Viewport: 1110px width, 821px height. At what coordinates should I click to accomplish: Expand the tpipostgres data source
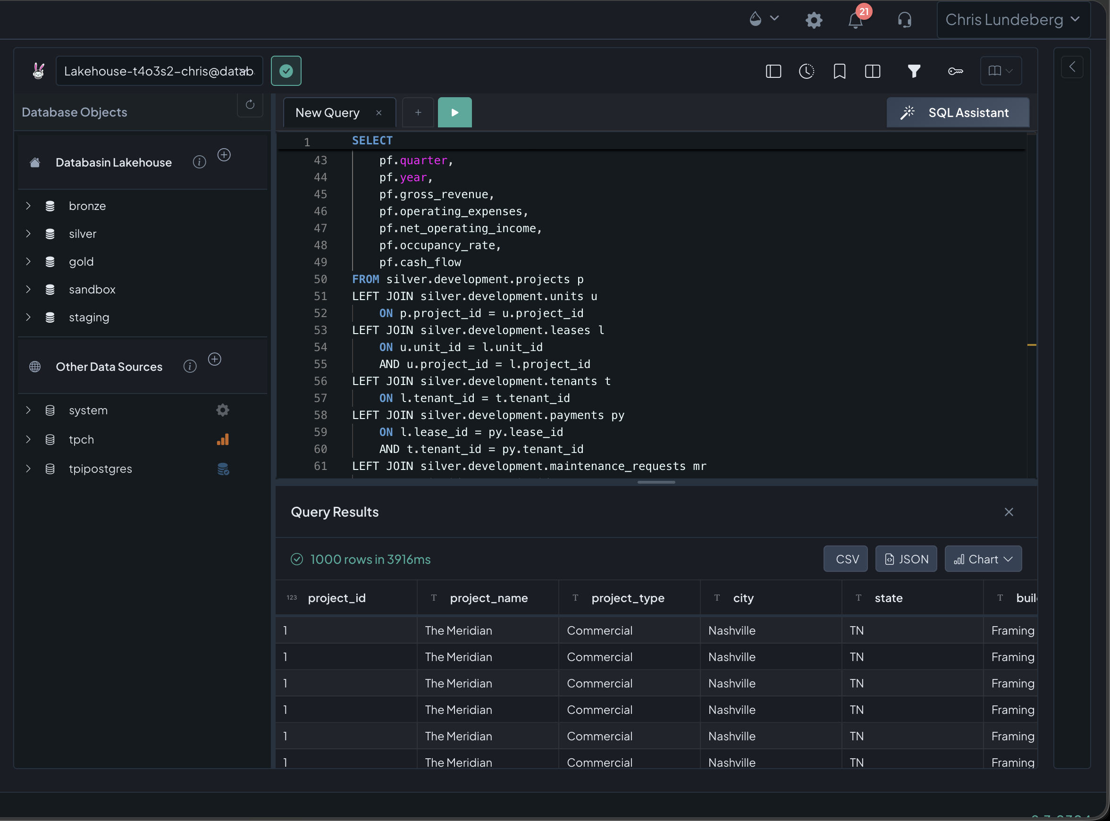[x=28, y=469]
